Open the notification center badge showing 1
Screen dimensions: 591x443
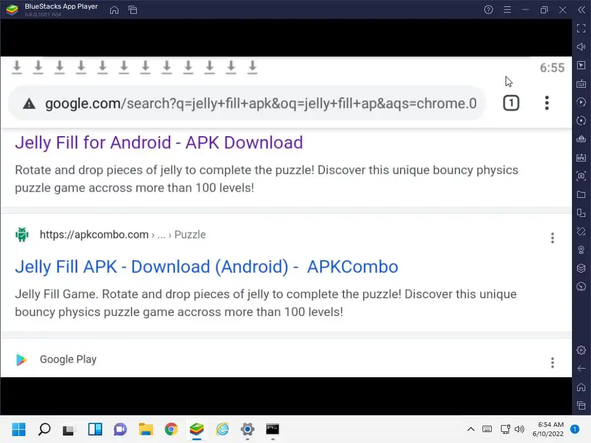(x=575, y=429)
